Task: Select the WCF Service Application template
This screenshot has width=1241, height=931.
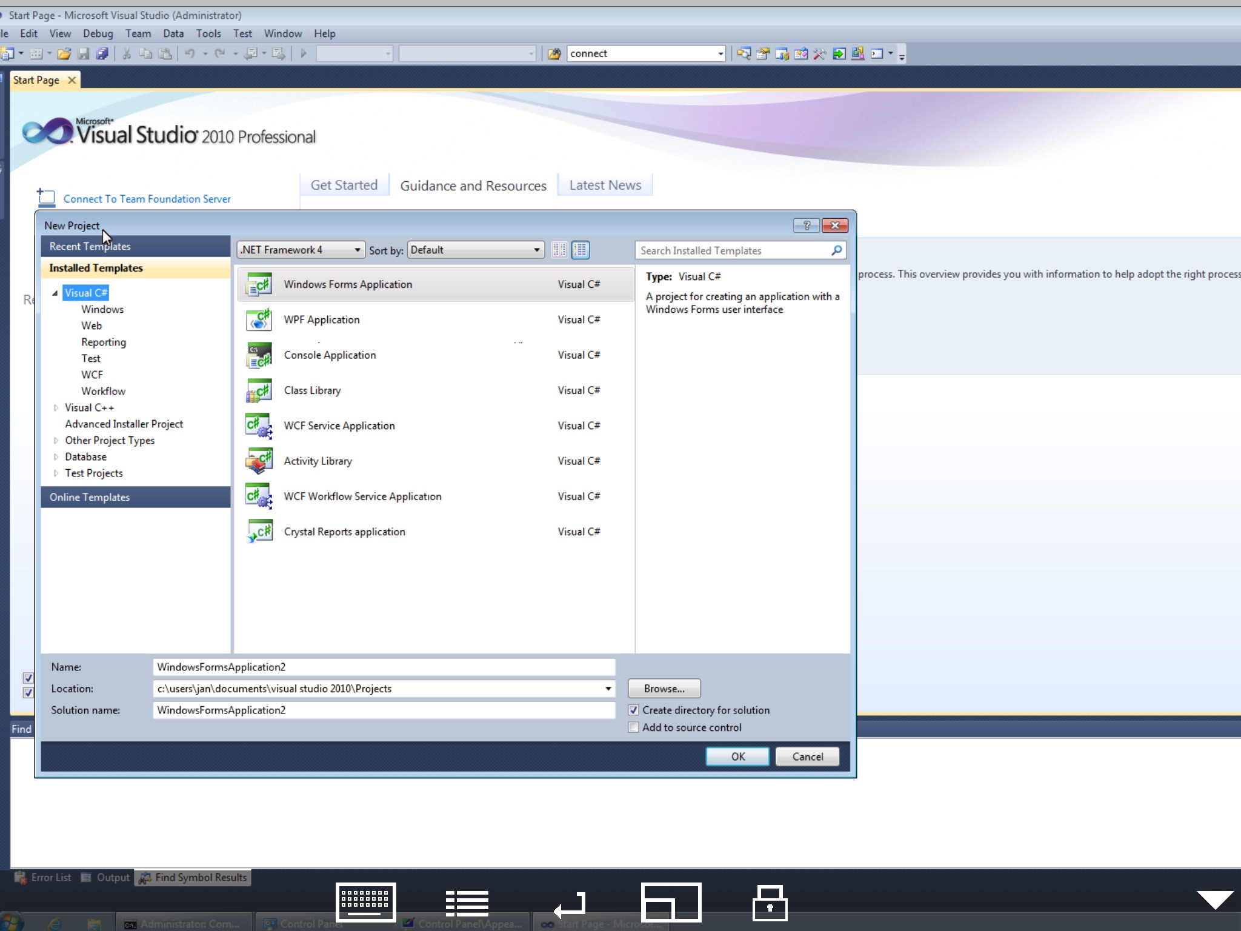Action: (435, 425)
